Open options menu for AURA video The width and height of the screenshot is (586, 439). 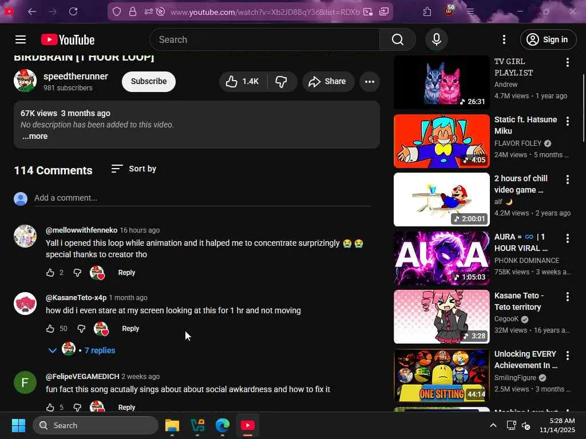[567, 238]
